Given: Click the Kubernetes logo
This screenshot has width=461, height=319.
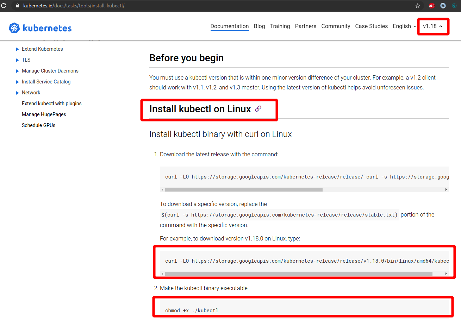Looking at the screenshot, I should (40, 28).
